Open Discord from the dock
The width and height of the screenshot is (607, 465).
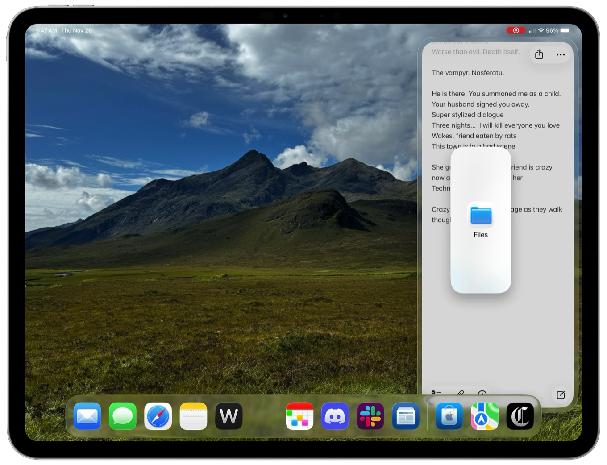point(335,416)
